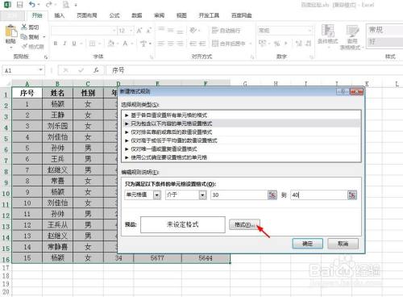The height and width of the screenshot is (297, 403).
Task: Click the Paste (粘贴) icon in ribbon
Action: [10, 31]
